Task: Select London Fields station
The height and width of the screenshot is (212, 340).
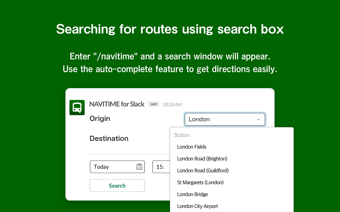Action: [x=192, y=147]
